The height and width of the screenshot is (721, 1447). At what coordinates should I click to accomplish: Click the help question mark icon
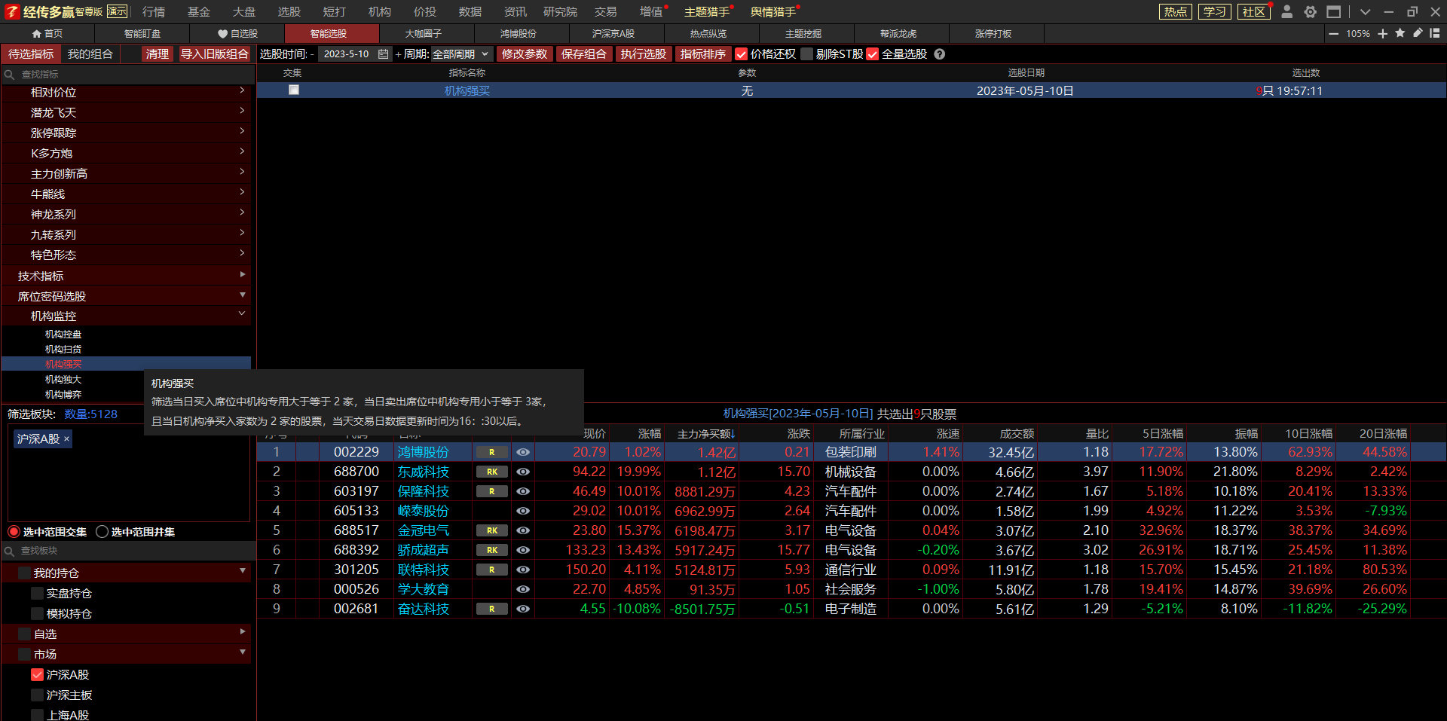click(940, 54)
